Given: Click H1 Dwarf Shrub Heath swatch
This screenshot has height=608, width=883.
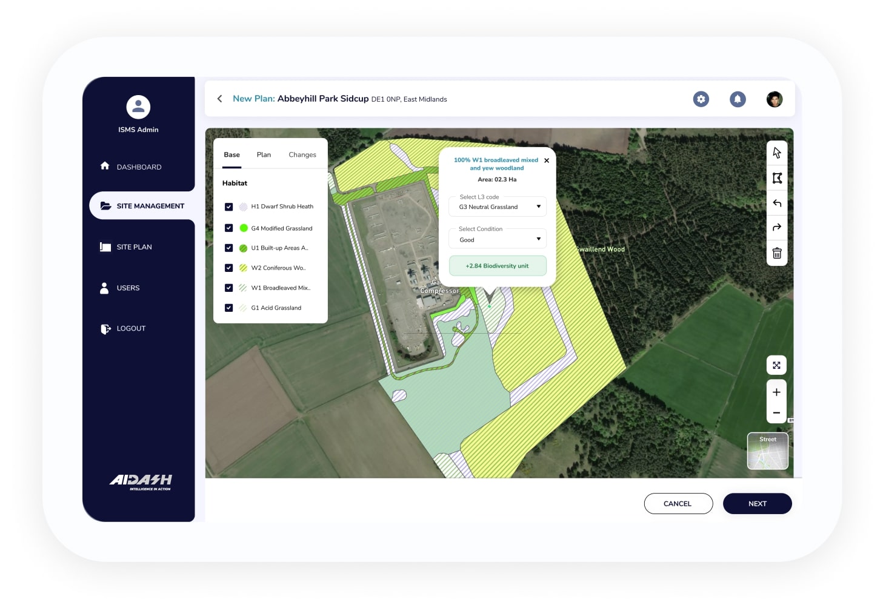Looking at the screenshot, I should click(243, 207).
